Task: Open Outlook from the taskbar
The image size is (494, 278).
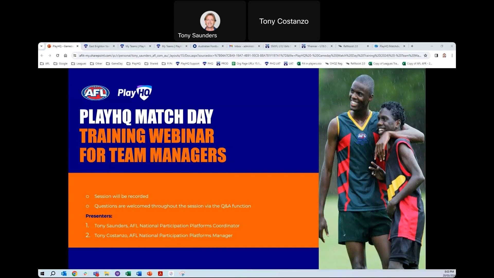Action: coord(64,274)
